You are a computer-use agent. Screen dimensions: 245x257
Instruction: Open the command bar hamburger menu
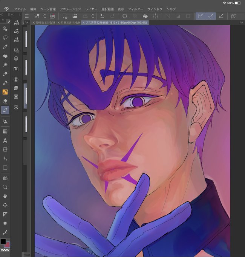coord(27,16)
